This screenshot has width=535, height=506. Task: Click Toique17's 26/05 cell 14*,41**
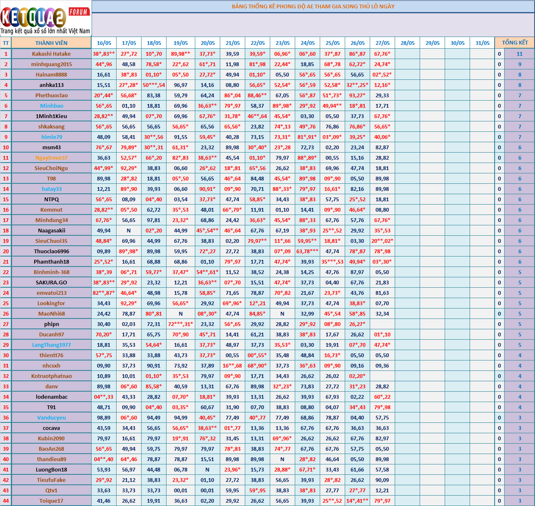[x=357, y=501]
